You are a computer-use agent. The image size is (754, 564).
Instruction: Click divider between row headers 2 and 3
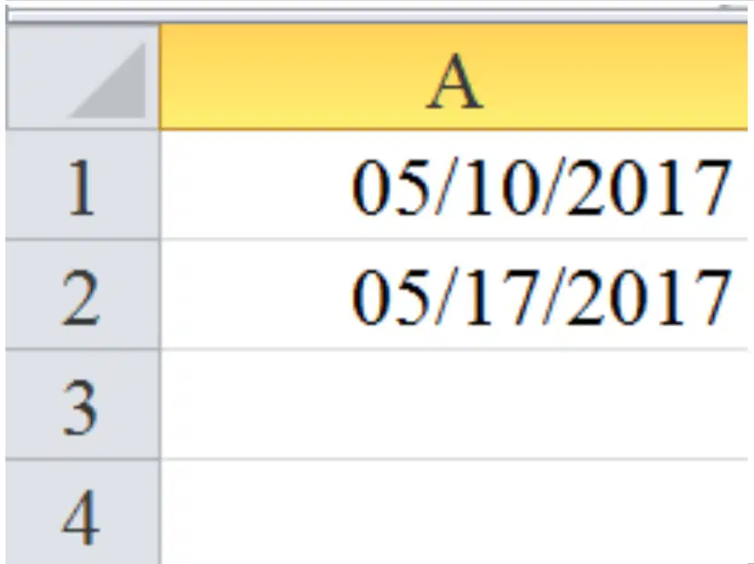pyautogui.click(x=83, y=349)
